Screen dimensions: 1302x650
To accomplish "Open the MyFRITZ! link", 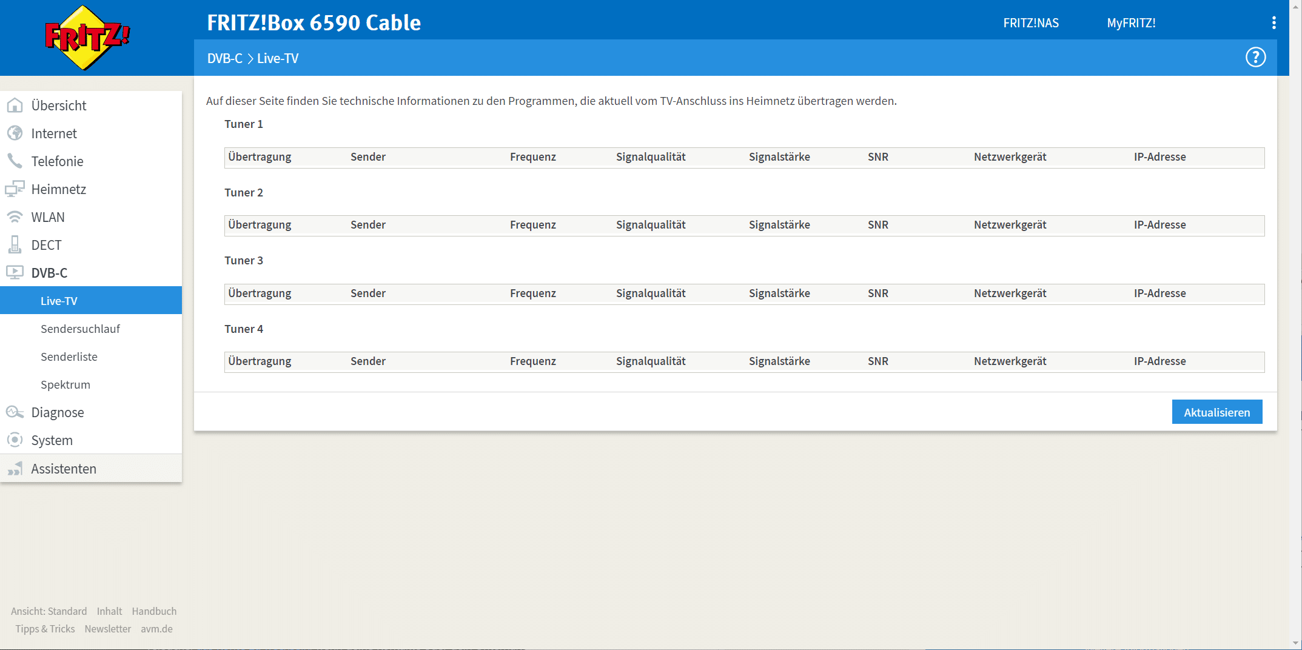I will point(1131,23).
